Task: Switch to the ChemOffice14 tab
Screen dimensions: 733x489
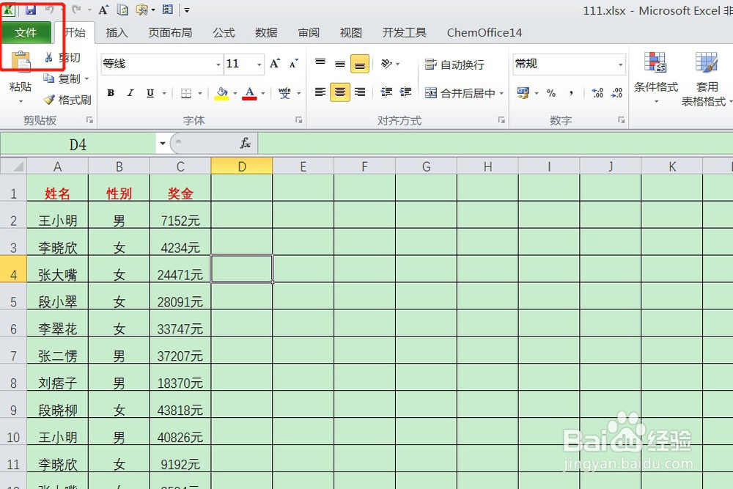Action: [x=485, y=32]
